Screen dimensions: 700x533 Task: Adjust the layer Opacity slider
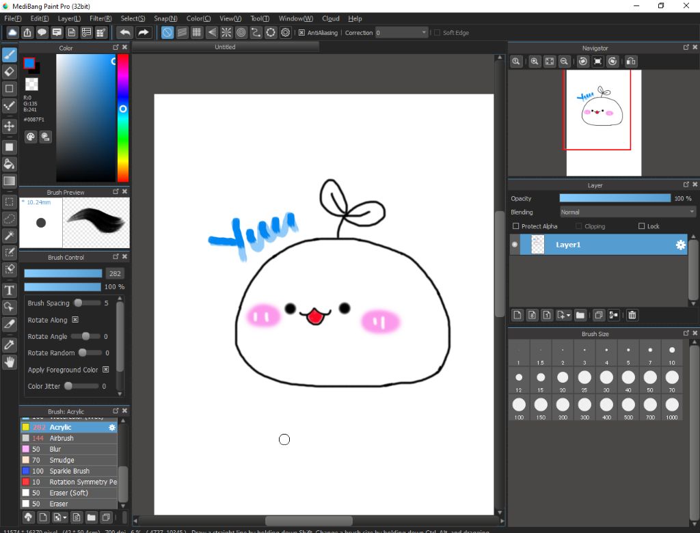tap(615, 198)
